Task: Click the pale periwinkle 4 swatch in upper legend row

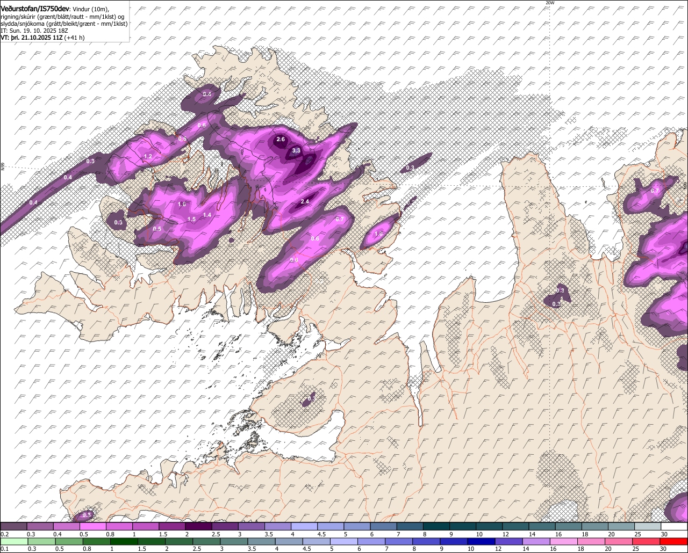Action: tap(304, 527)
